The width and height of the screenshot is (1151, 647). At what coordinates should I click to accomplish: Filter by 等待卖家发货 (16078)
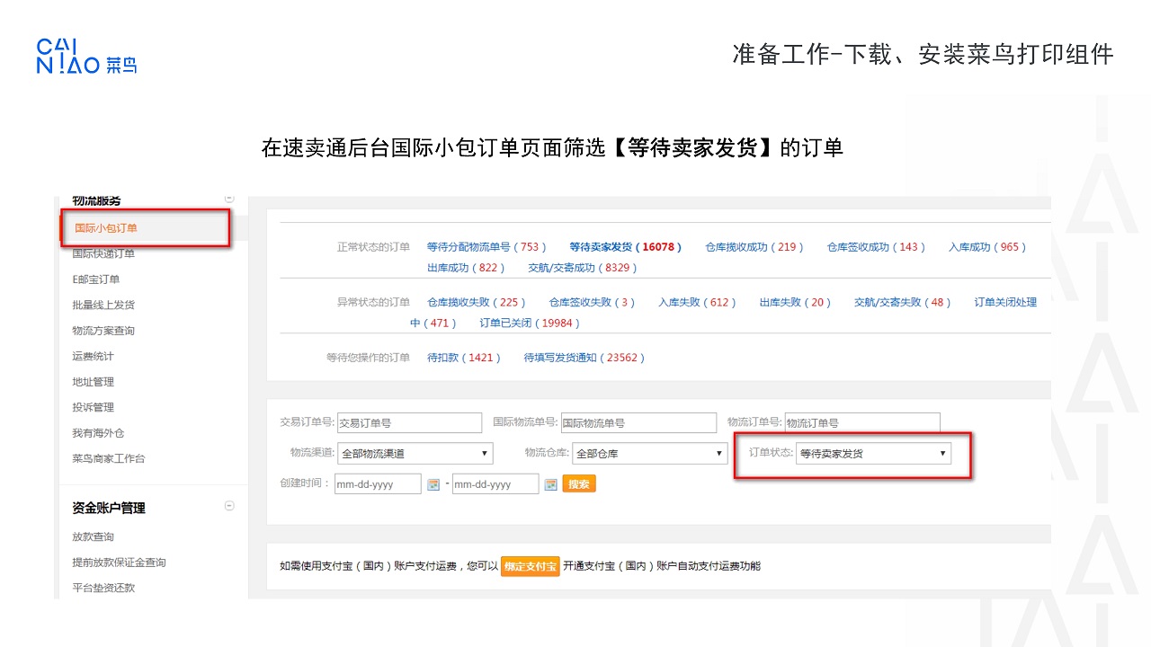coord(626,247)
